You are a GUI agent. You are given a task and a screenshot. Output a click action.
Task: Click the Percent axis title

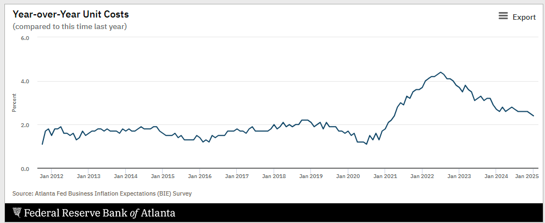click(14, 103)
